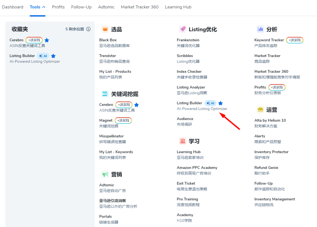Click the 营销 megaphone icon
This screenshot has height=227, width=317.
105,174
